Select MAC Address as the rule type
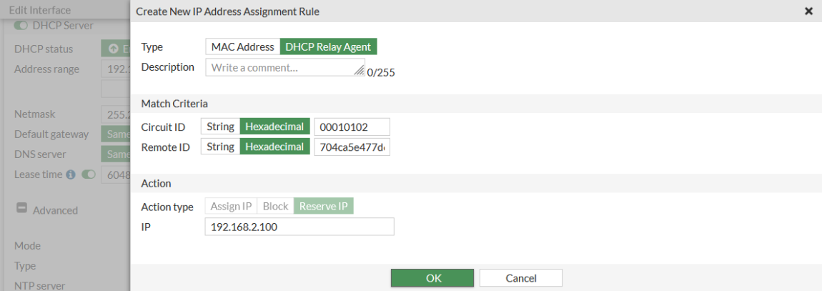822x291 pixels. pos(242,47)
